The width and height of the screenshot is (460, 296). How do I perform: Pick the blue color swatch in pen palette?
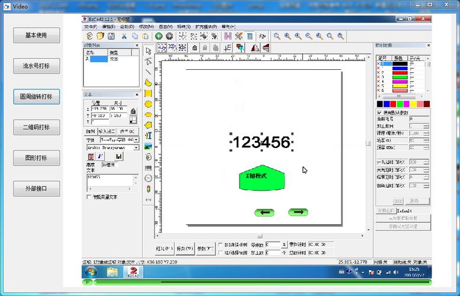(387, 104)
